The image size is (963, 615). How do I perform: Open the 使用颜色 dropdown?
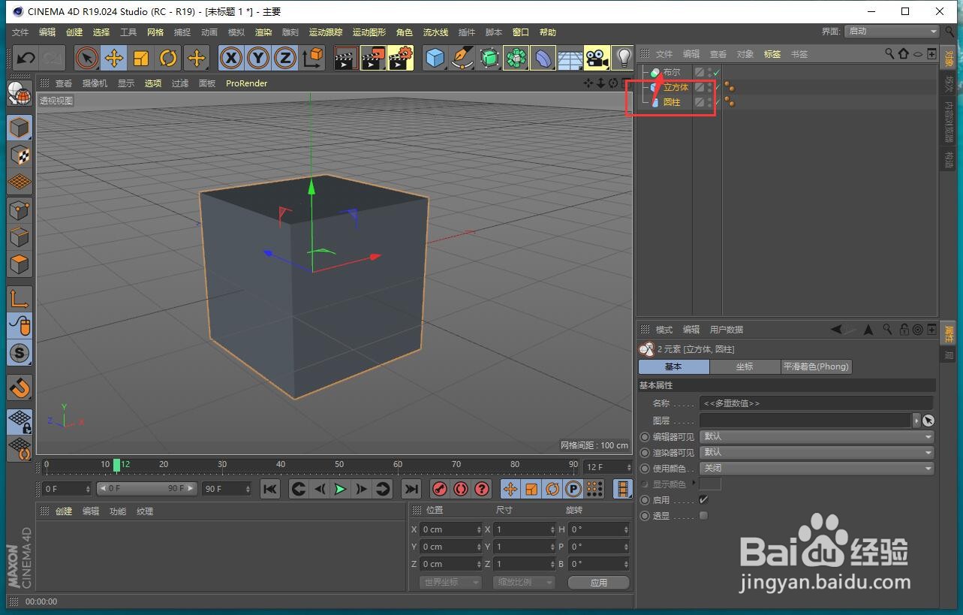tap(817, 468)
